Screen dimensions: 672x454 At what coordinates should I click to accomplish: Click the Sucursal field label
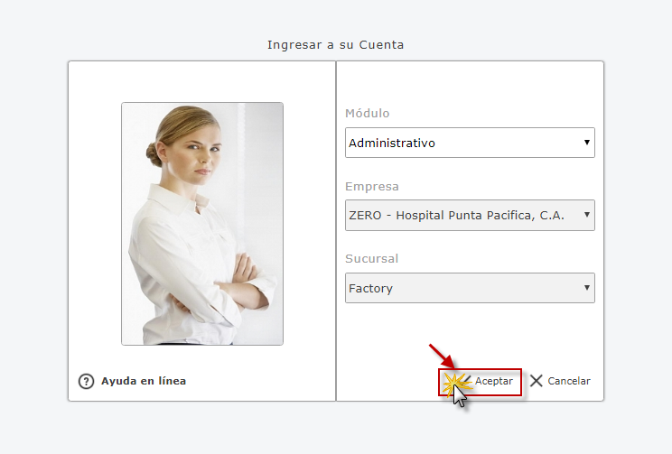[x=372, y=259]
